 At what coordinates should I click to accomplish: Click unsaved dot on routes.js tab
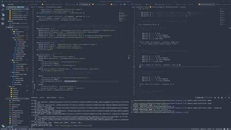click(89, 4)
